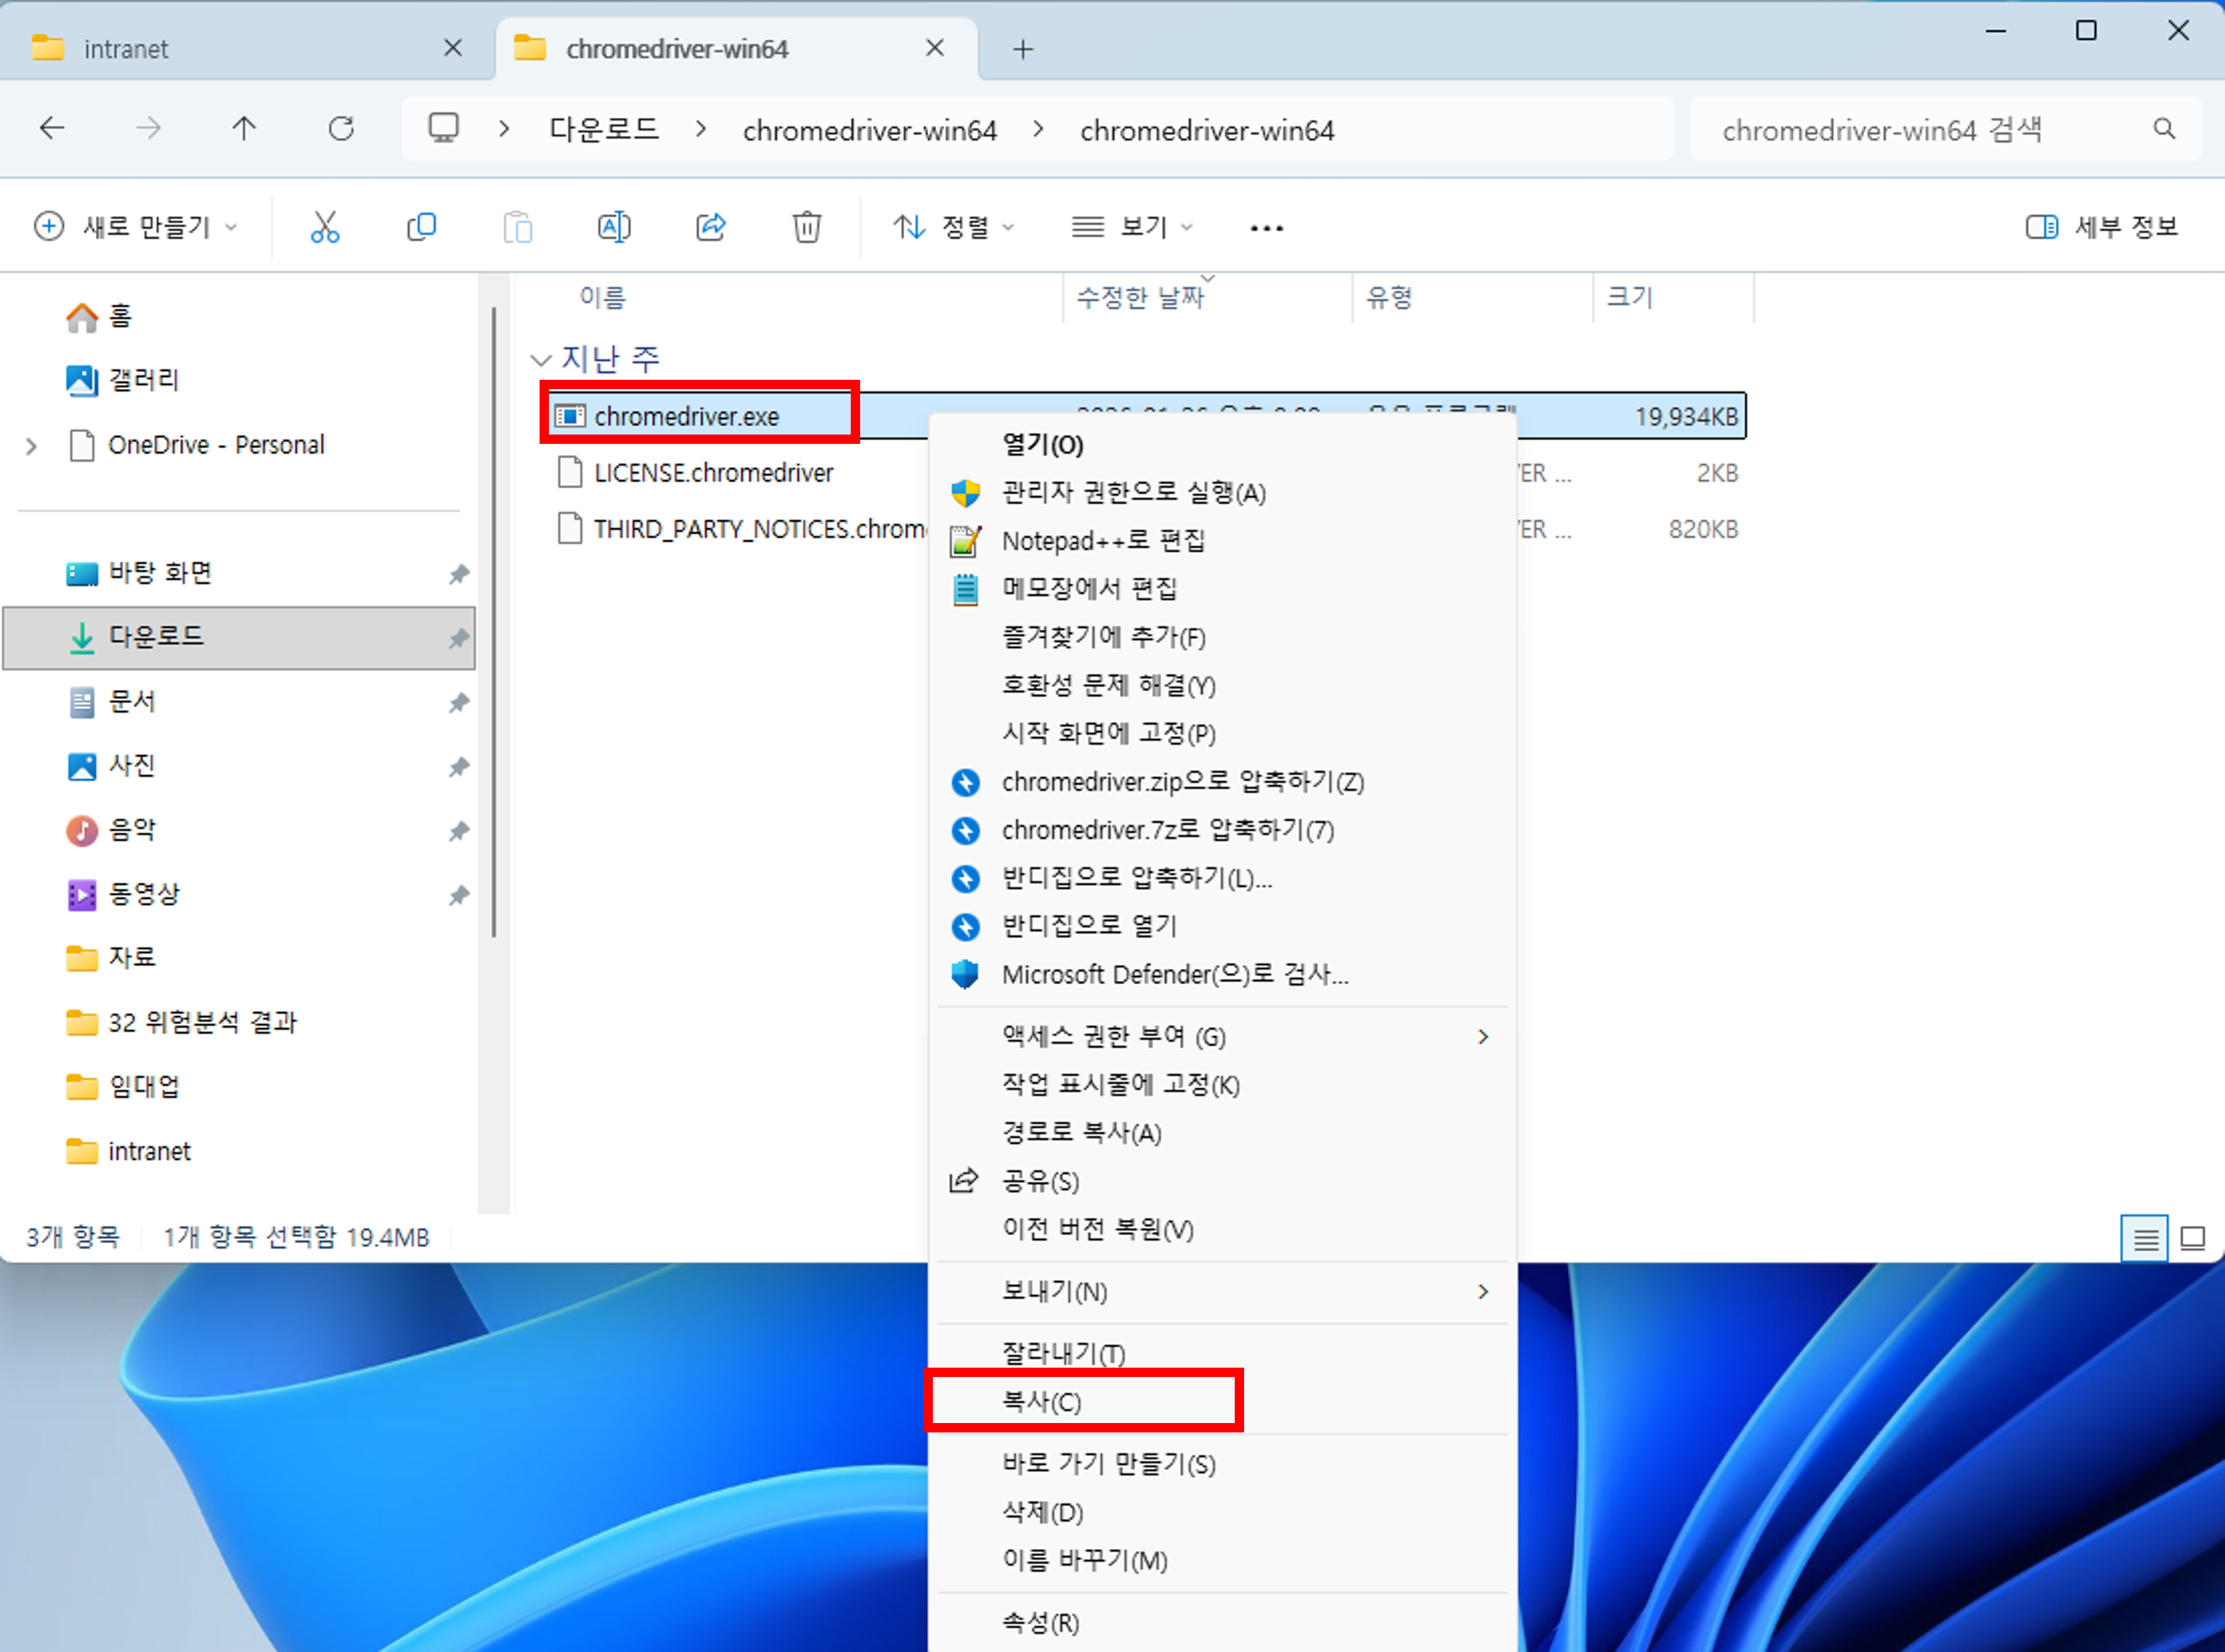Viewport: 2225px width, 1652px height.
Task: Open the 정렬 sort dropdown
Action: 954,226
